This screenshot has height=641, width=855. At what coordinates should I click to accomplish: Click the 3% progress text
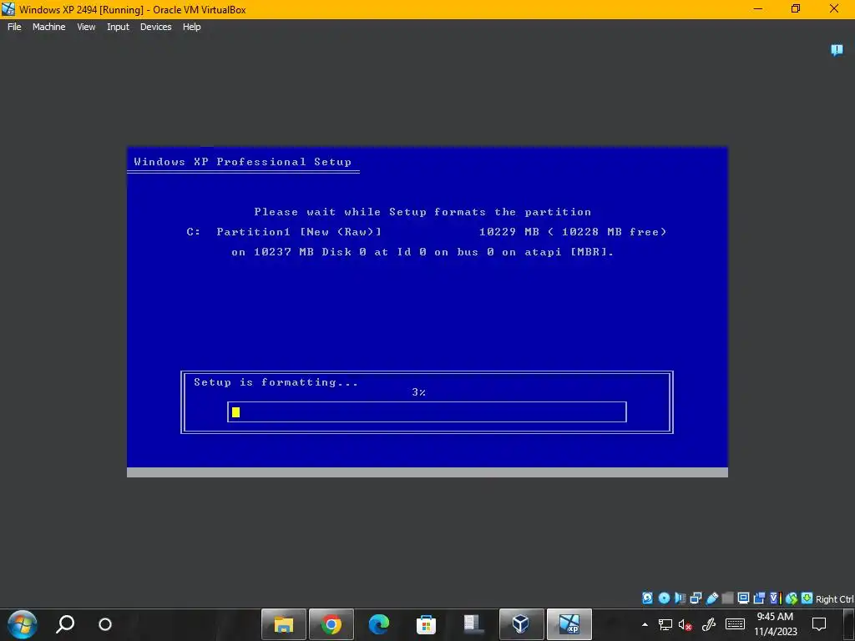[419, 392]
